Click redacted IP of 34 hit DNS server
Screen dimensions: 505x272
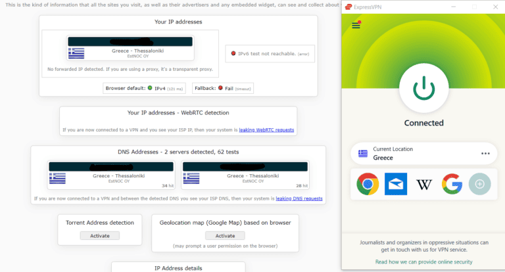[111, 167]
